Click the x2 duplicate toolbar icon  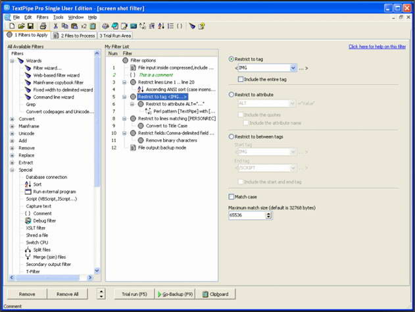(84, 26)
